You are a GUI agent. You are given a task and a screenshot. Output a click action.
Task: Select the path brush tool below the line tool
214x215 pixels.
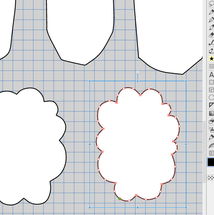pyautogui.click(x=211, y=51)
